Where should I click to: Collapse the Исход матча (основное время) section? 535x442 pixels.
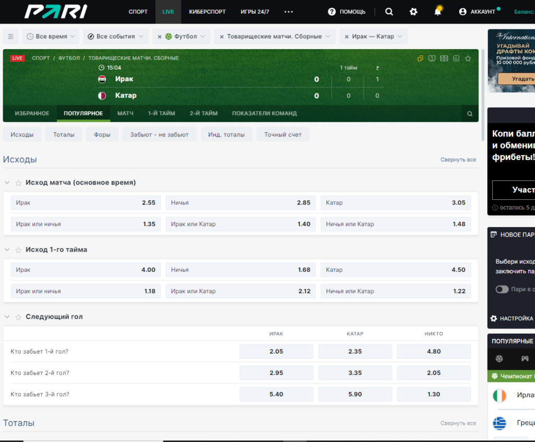point(7,183)
